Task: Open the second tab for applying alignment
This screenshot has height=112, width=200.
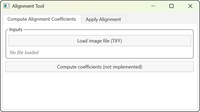Action: pos(103,19)
